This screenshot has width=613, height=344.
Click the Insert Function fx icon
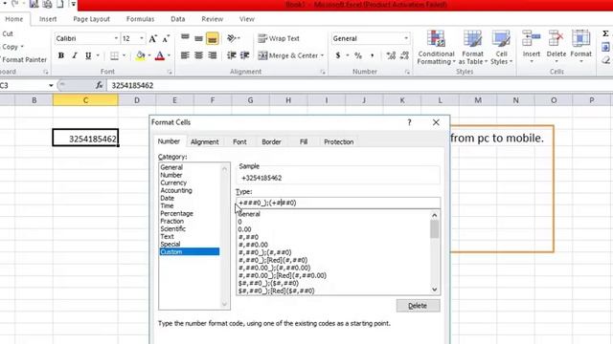click(x=100, y=85)
